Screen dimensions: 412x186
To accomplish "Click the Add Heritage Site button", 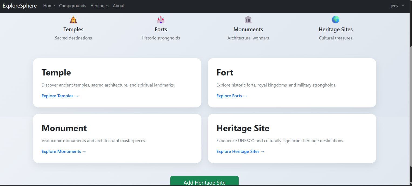I will click(205, 181).
